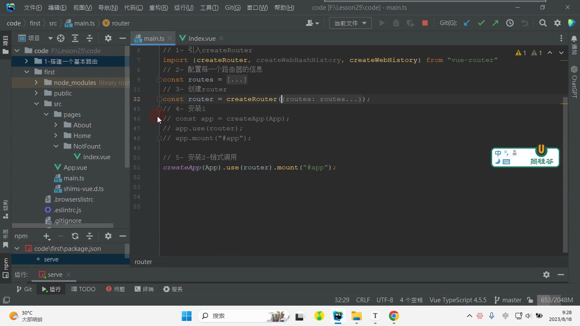This screenshot has height=326, width=580.
Task: Open Git(G) menu in menu bar
Action: [233, 8]
